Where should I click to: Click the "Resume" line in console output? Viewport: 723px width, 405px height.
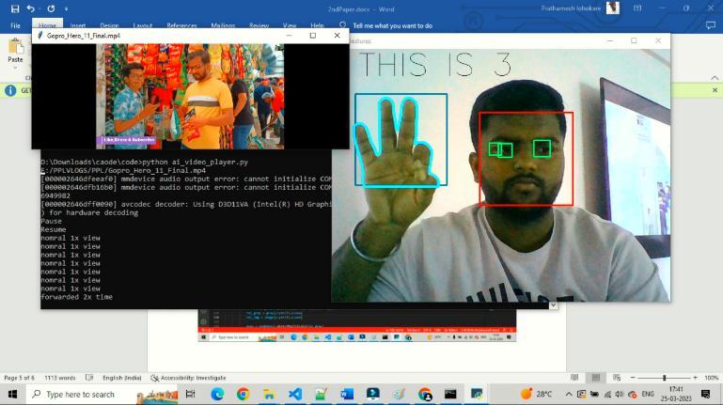pos(54,229)
